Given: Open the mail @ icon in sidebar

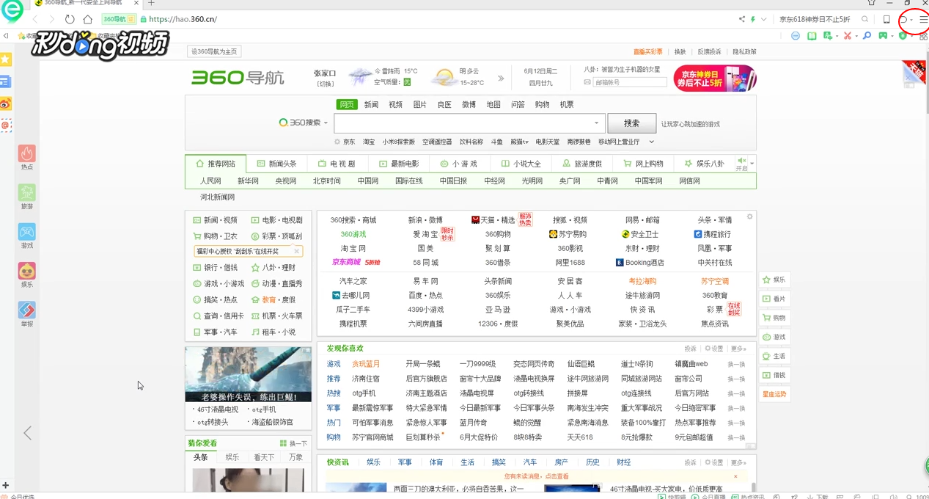Looking at the screenshot, I should point(5,125).
